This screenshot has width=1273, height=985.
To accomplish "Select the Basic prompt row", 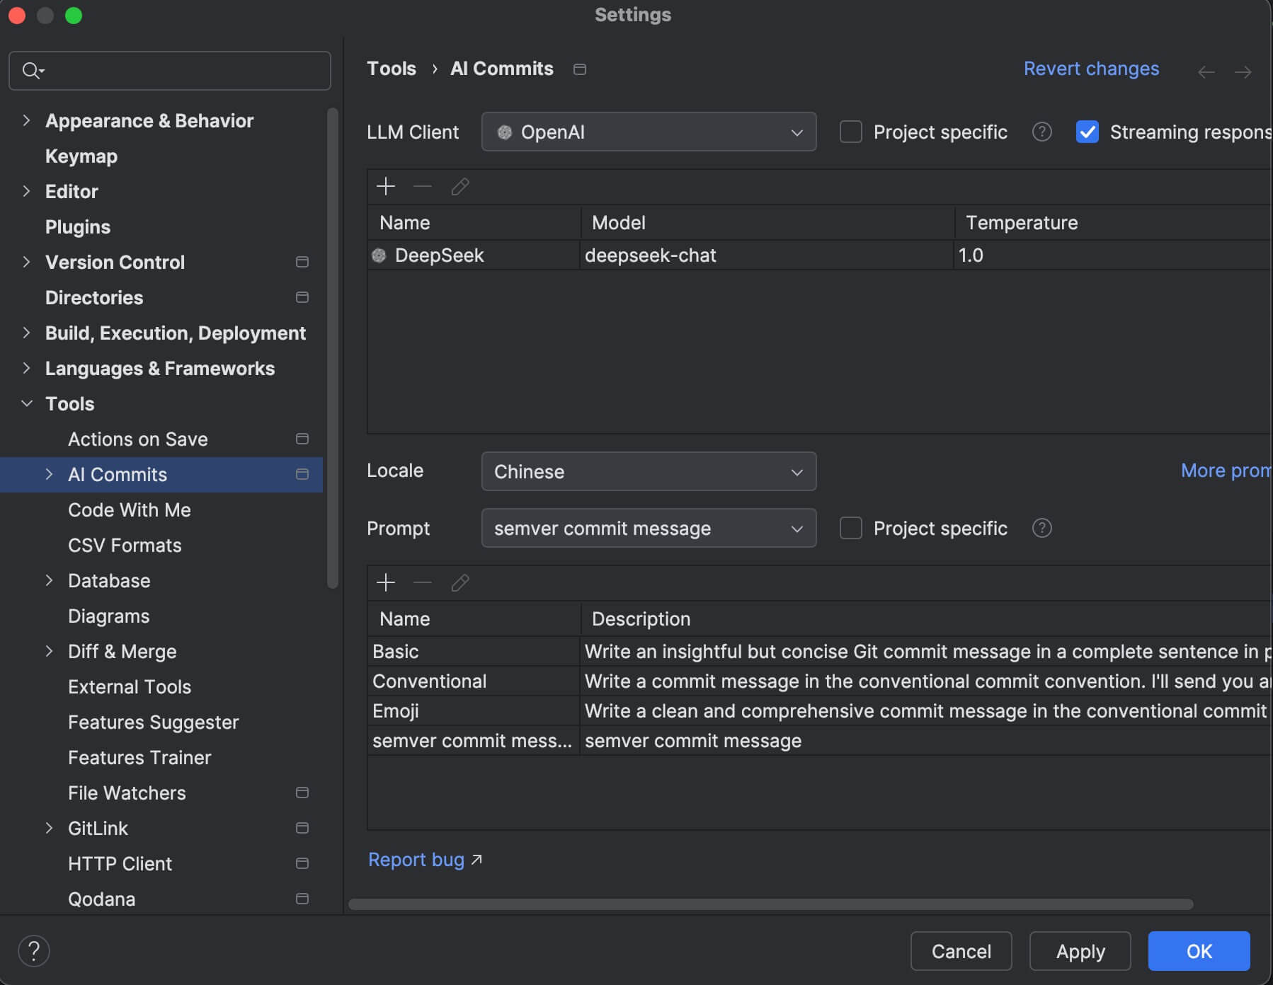I will pyautogui.click(x=819, y=652).
